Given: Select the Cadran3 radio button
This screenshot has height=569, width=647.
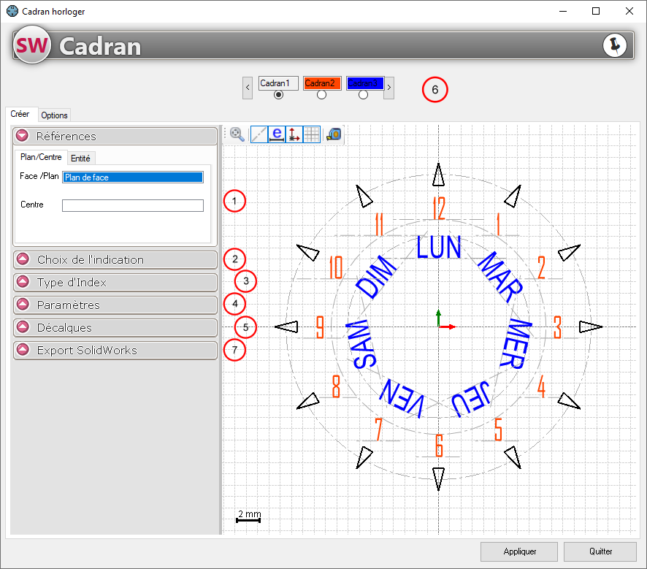Looking at the screenshot, I should coord(364,95).
